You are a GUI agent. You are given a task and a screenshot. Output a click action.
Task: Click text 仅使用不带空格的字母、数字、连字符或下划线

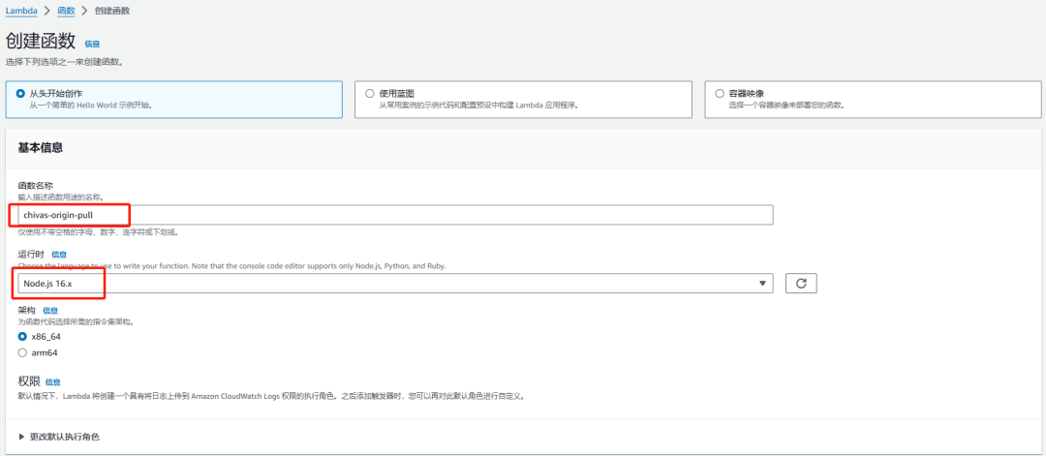point(98,232)
